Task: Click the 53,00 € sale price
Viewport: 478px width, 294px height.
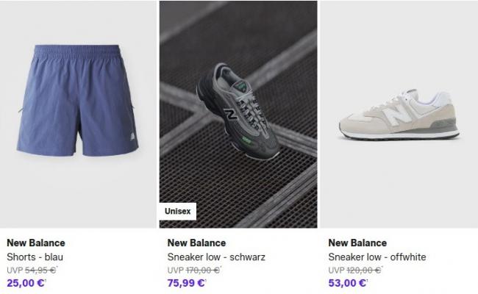Action: coord(346,283)
